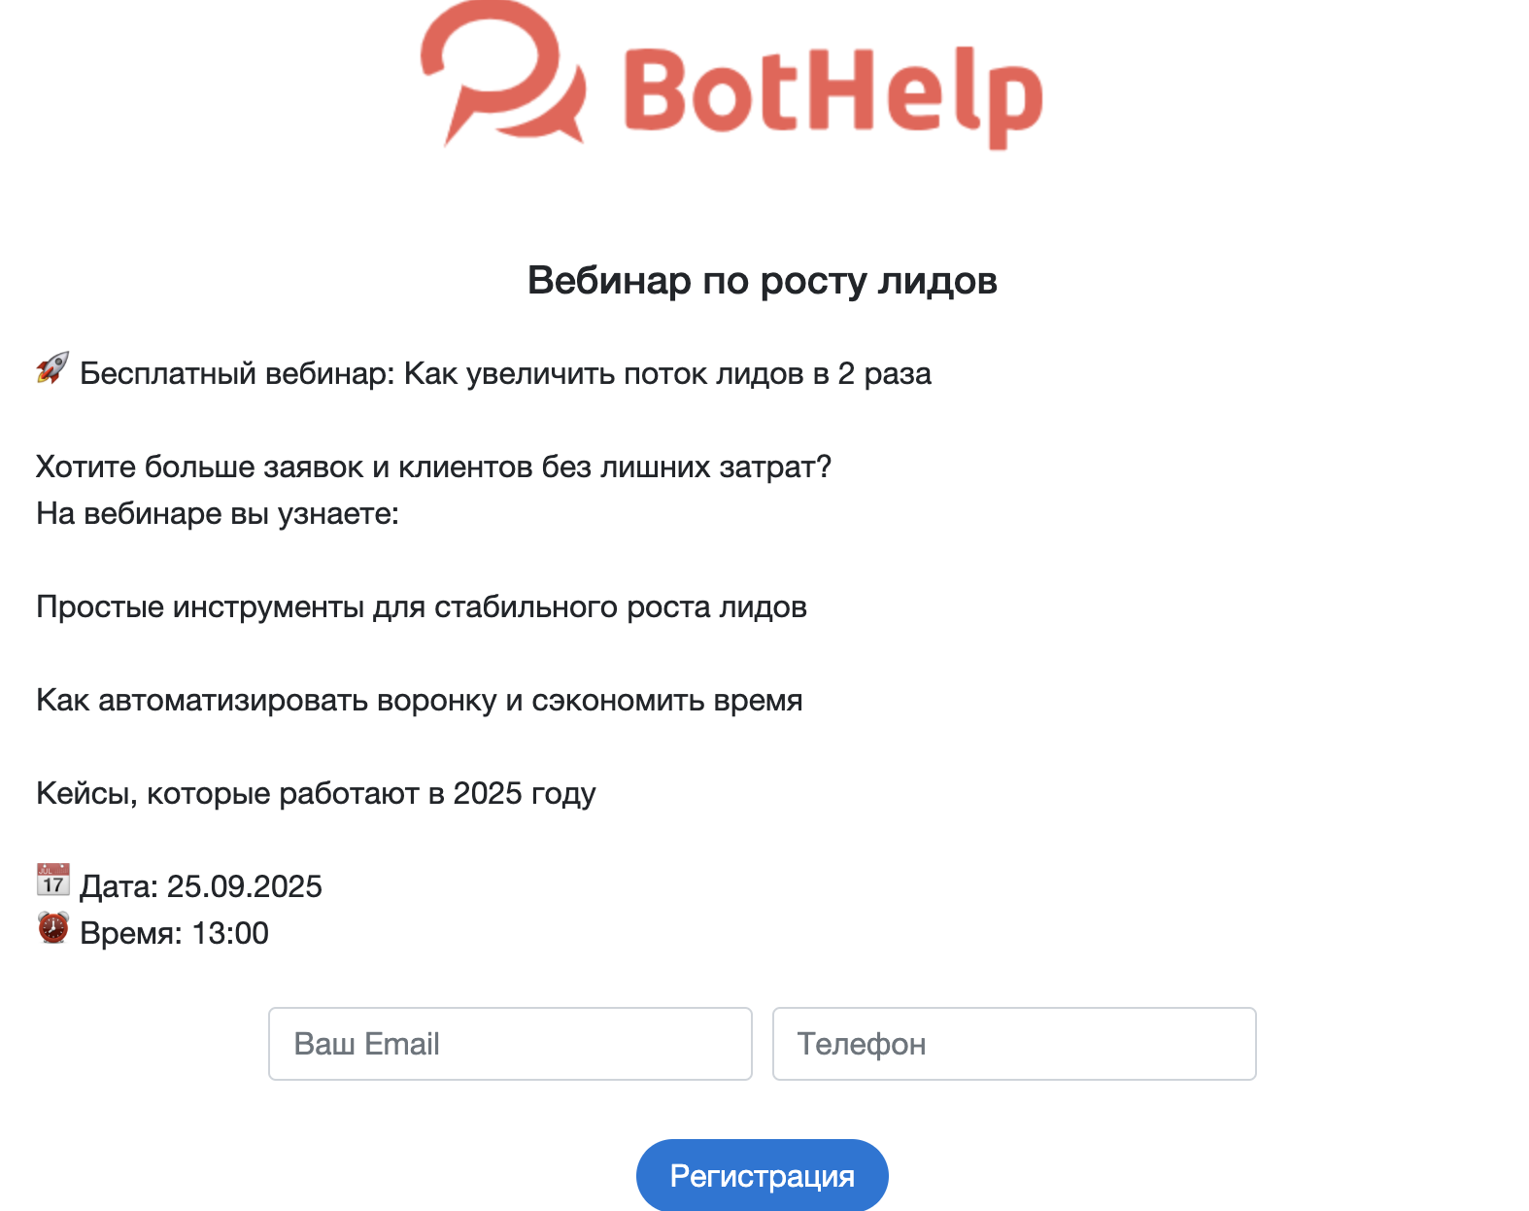Click the phrase Как увеличить поток лидов

tap(596, 374)
